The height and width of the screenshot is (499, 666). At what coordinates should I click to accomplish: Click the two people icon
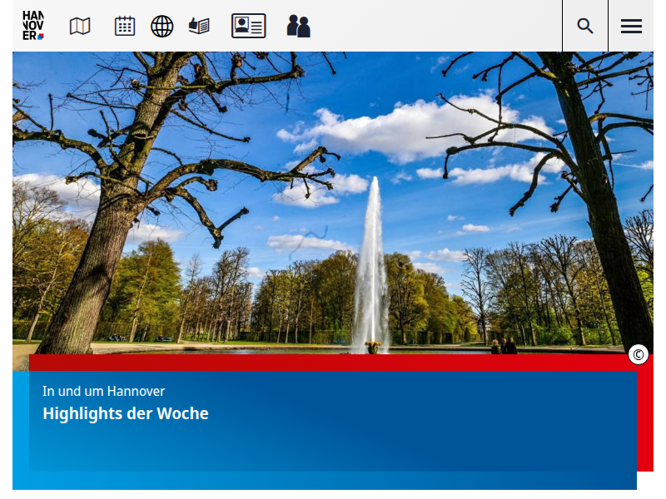(x=298, y=26)
